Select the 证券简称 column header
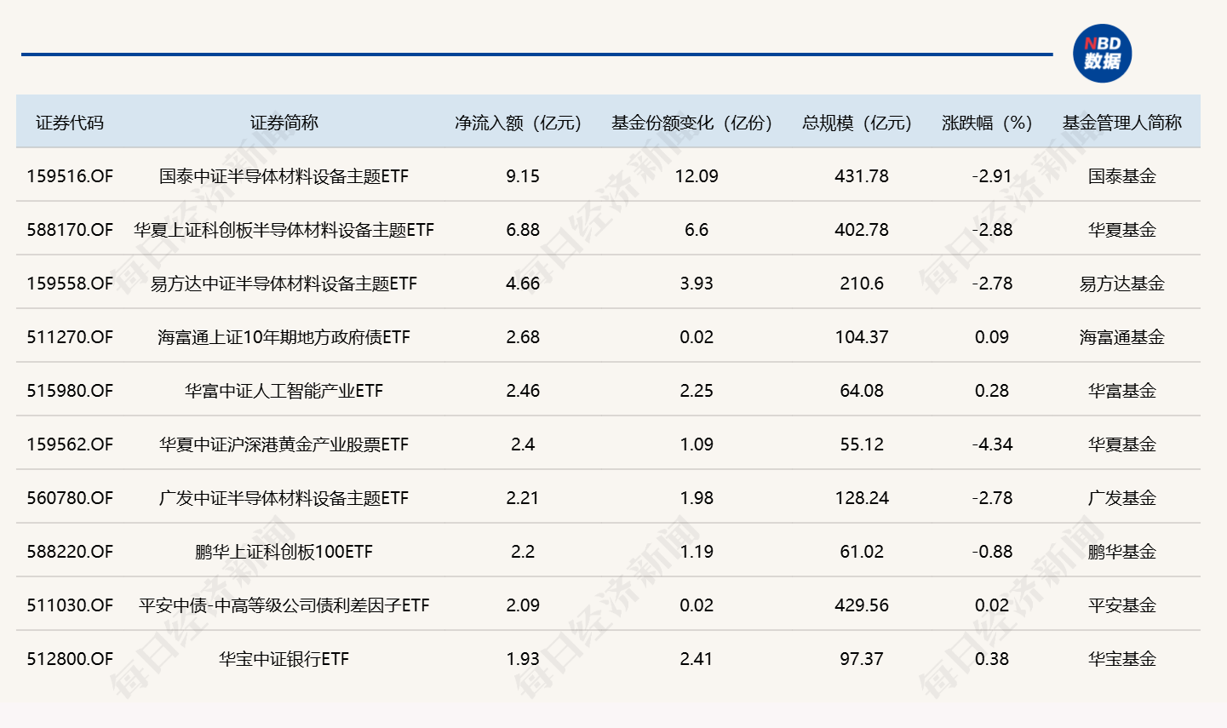This screenshot has height=728, width=1227. 284,123
